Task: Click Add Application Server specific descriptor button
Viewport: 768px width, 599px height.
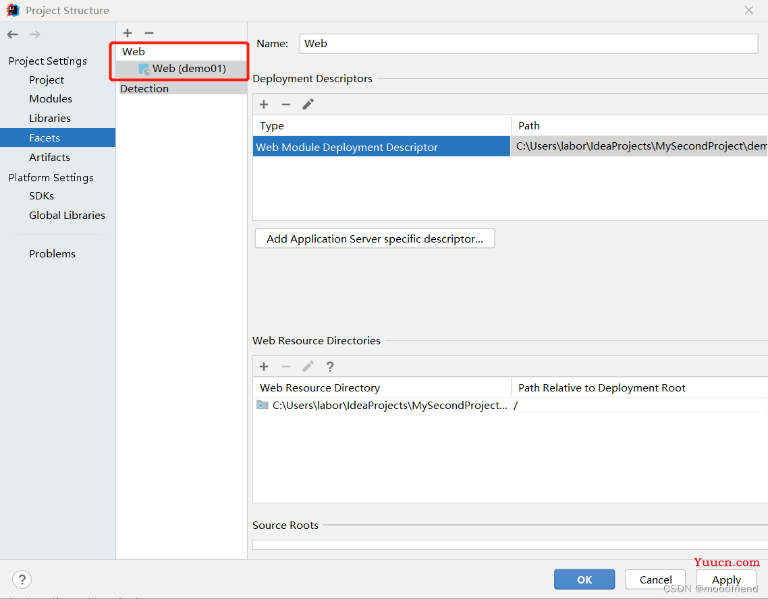Action: (375, 239)
